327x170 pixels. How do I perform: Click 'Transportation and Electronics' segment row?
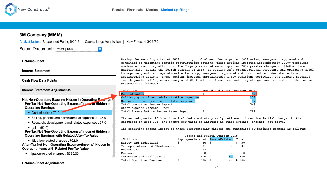pyautogui.click(x=183, y=146)
